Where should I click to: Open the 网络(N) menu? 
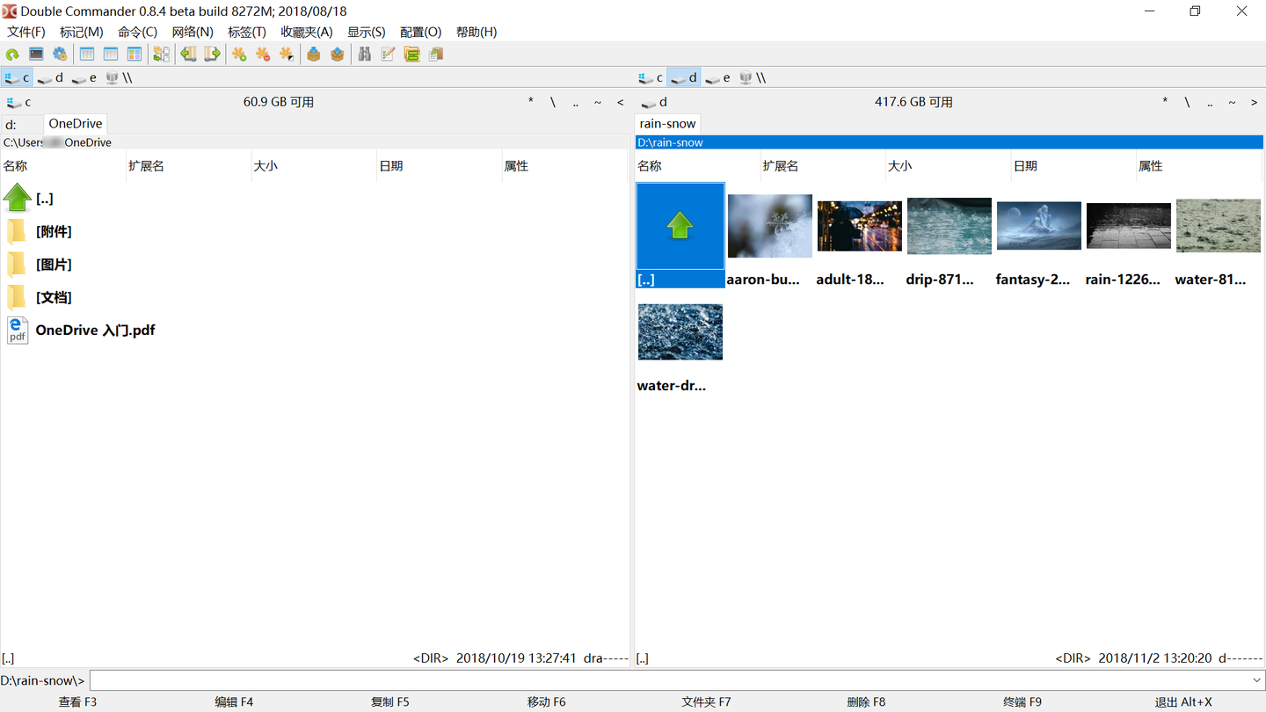193,32
